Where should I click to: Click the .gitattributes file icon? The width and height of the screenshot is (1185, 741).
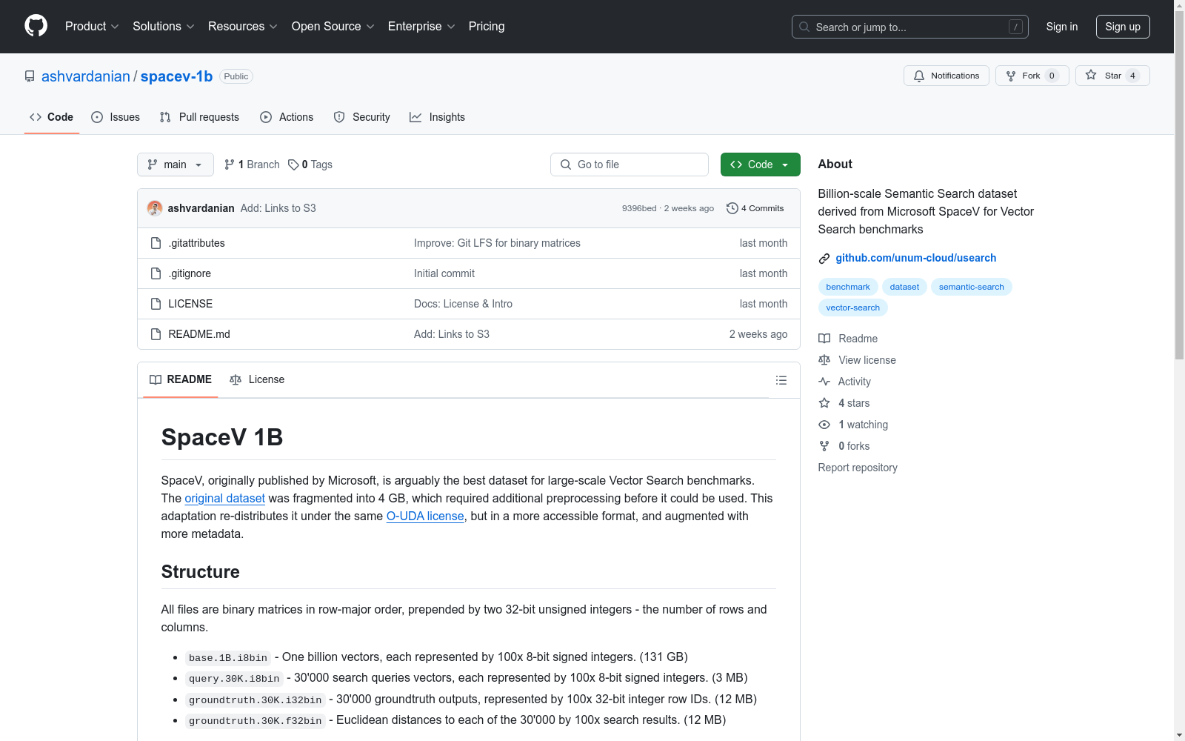coord(156,243)
